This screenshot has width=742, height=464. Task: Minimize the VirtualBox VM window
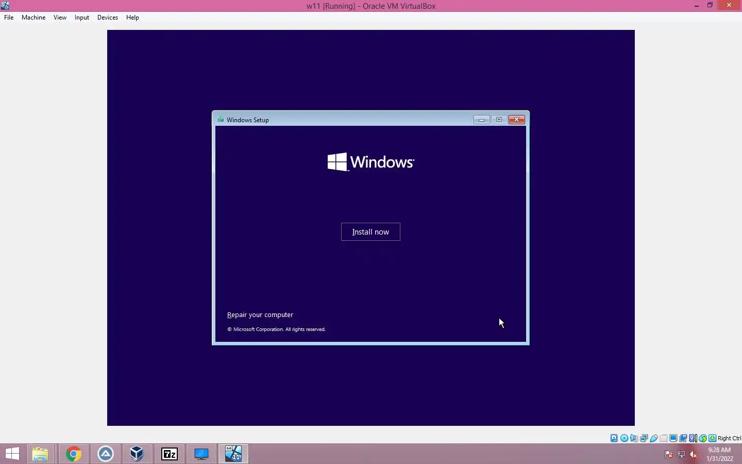tap(697, 6)
